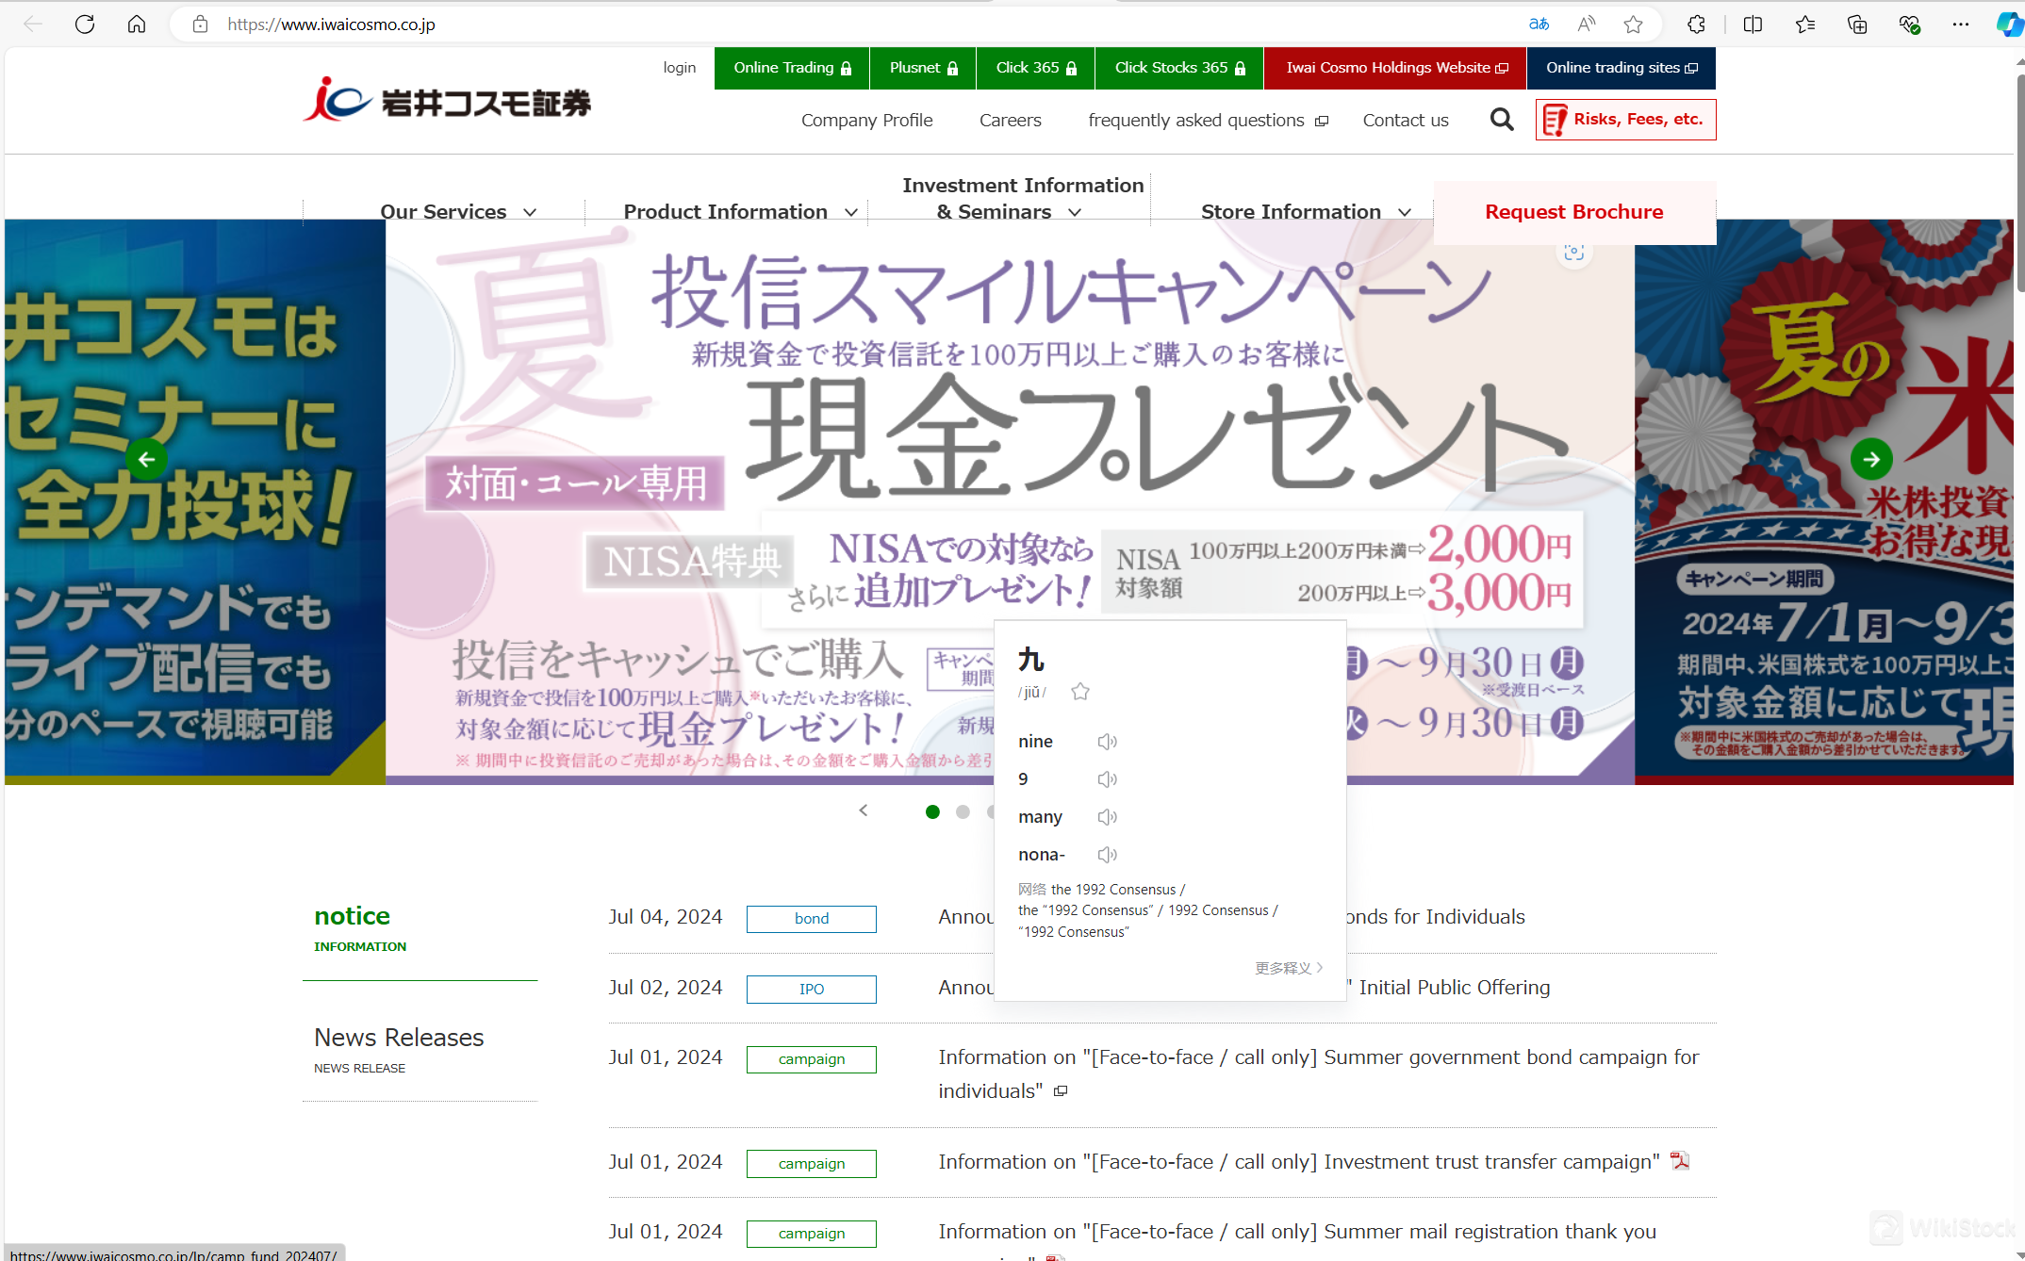Click the Risks, Fees, etc. button
This screenshot has width=2025, height=1261.
[1625, 120]
